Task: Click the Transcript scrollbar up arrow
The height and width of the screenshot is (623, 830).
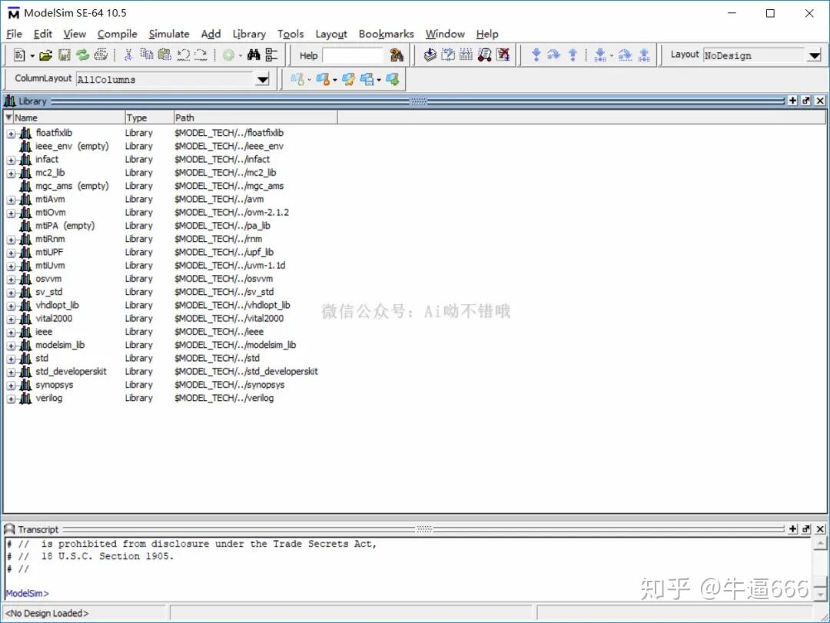Action: pos(819,544)
